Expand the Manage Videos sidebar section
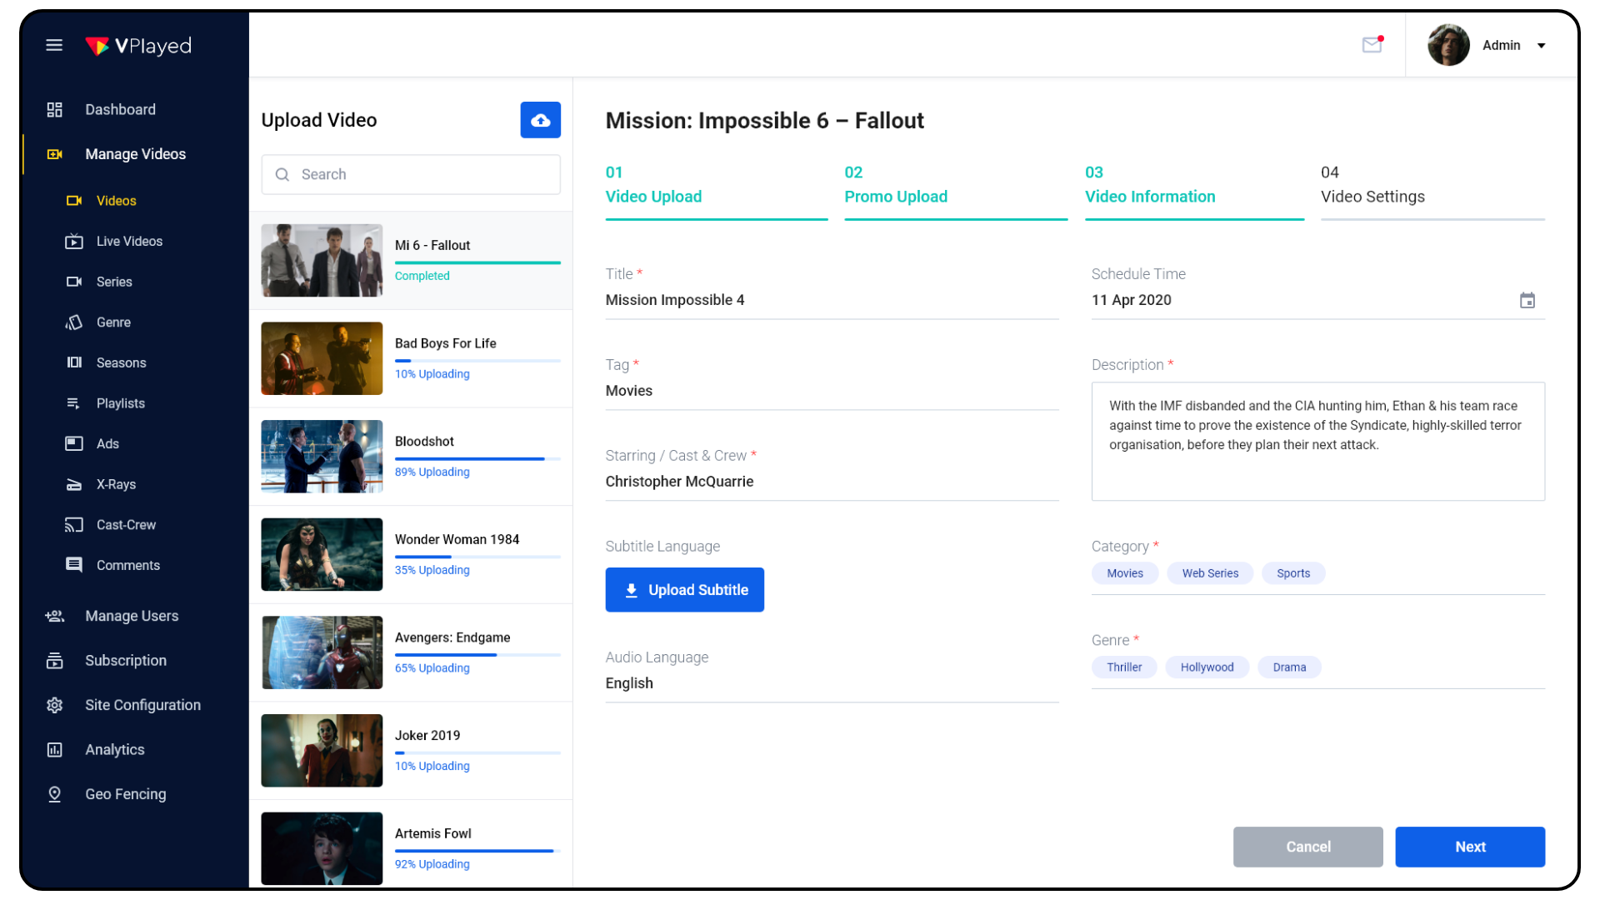Image resolution: width=1600 pixels, height=900 pixels. click(x=135, y=154)
